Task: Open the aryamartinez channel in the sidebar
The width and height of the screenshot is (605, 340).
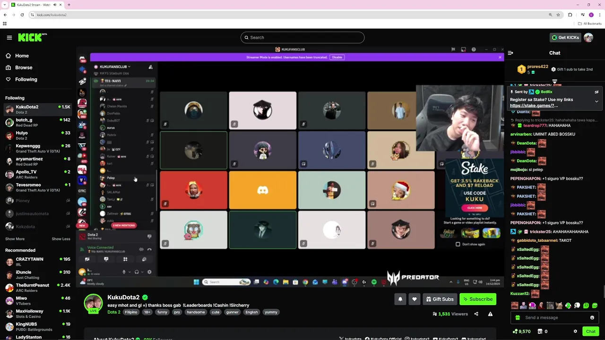Action: (x=38, y=161)
